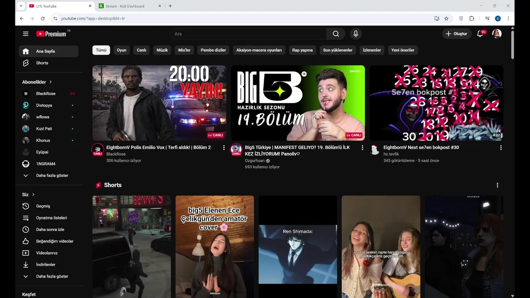Click the browser address bar URL

click(x=93, y=19)
